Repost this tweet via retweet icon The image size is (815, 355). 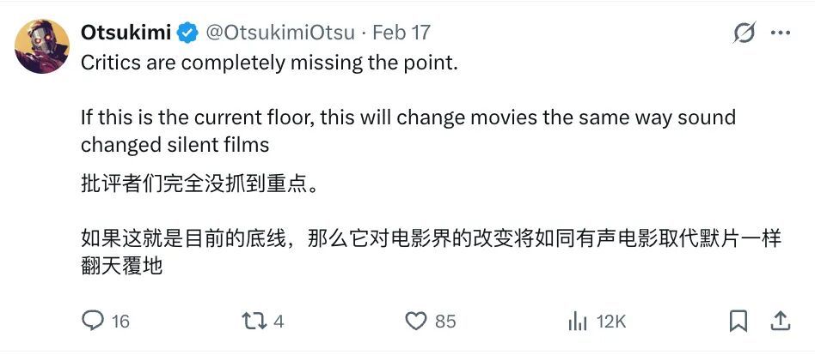(254, 321)
